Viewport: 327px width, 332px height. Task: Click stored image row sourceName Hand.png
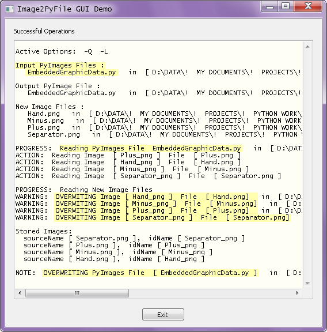(x=114, y=259)
